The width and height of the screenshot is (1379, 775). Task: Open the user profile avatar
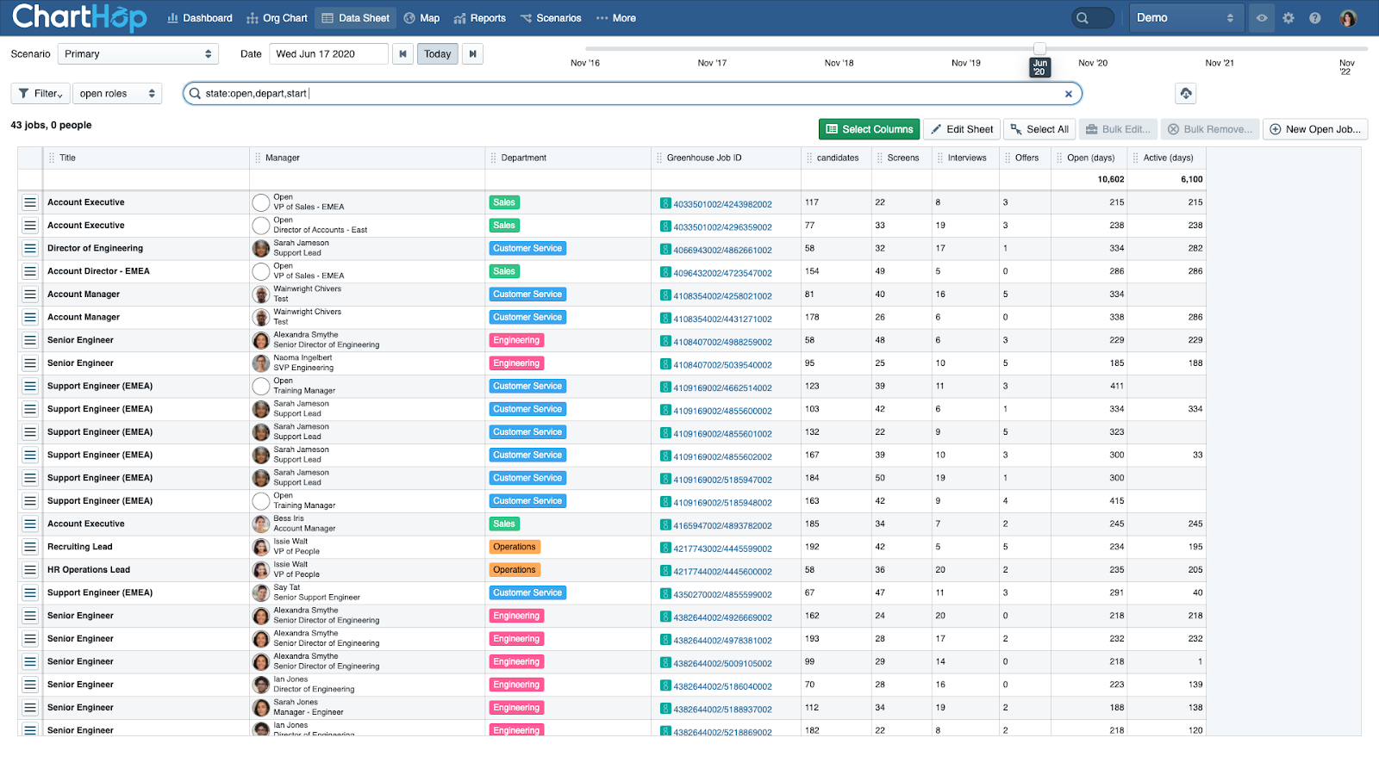(x=1348, y=18)
